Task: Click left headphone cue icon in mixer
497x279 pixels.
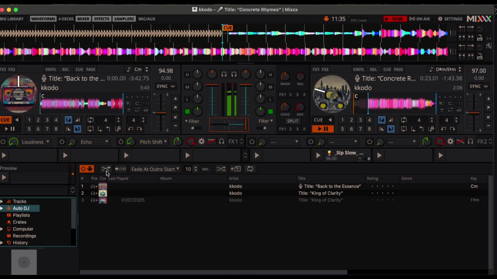Action: click(x=224, y=74)
